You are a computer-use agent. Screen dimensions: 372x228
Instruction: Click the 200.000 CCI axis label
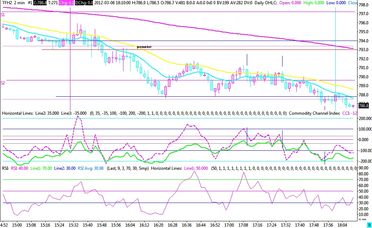[x=365, y=118]
